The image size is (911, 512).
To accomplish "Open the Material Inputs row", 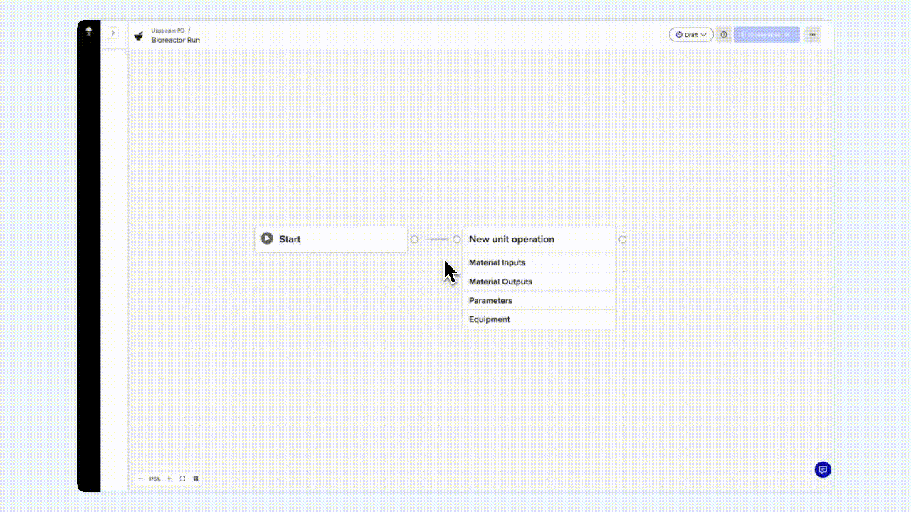I will coord(539,263).
